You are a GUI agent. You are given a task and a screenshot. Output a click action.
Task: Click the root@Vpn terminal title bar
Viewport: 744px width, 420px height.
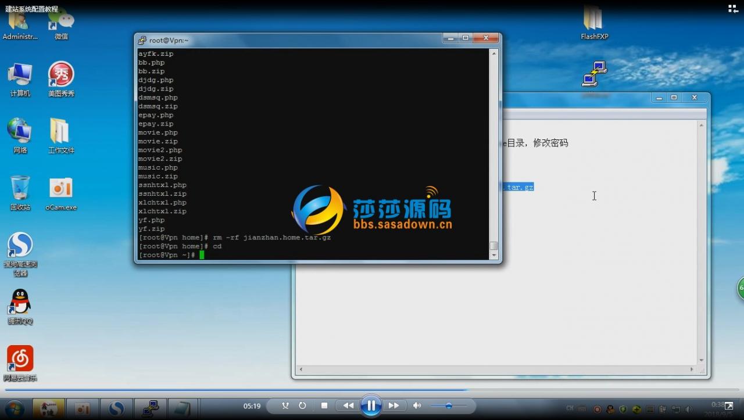click(x=291, y=40)
